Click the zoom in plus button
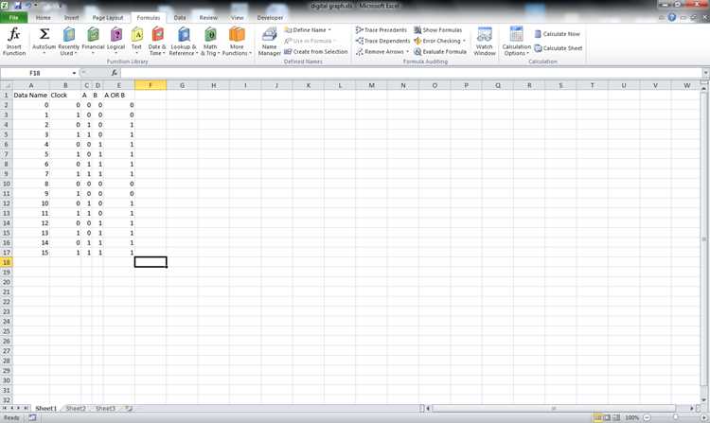The height and width of the screenshot is (423, 710). tap(704, 417)
